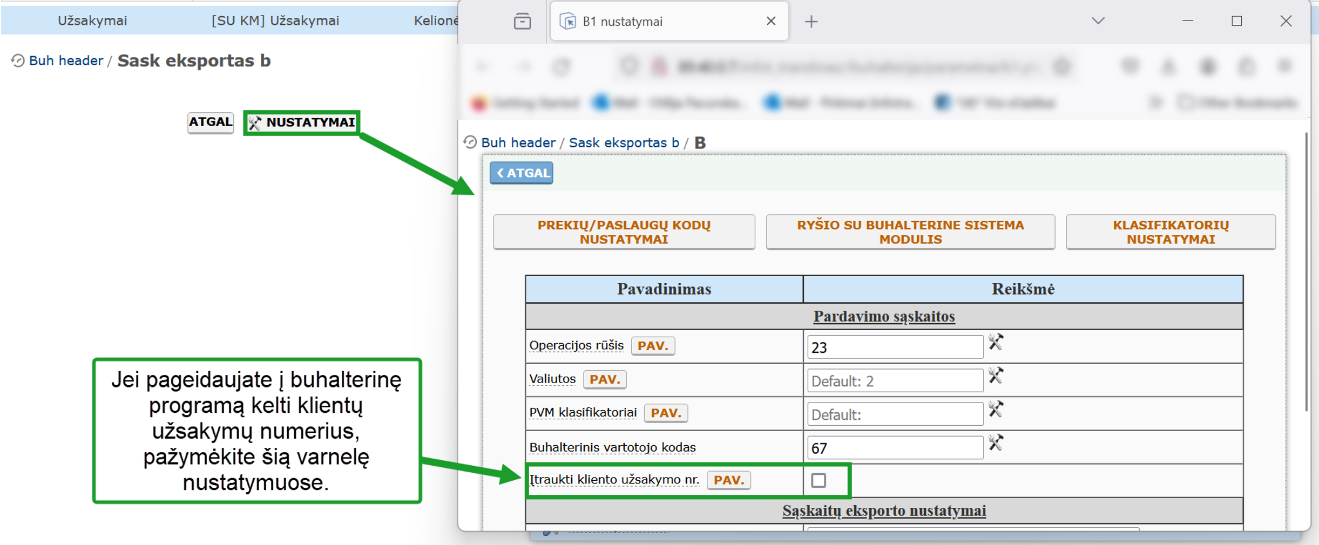Image resolution: width=1319 pixels, height=545 pixels.
Task: Click tools icon beside Buhalterinis vartotojo kodas field
Action: click(x=996, y=442)
